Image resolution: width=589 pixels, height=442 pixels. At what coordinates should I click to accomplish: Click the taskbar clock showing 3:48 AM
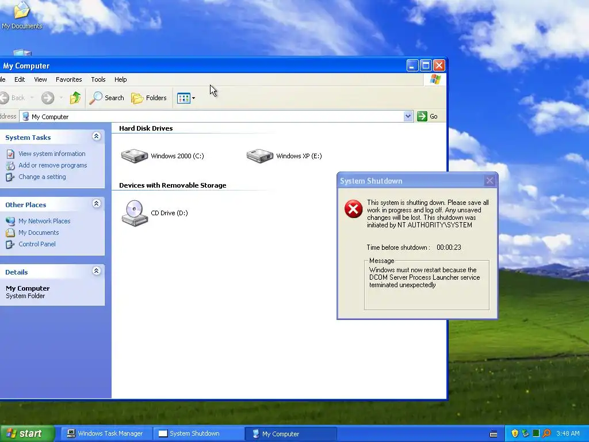(568, 434)
